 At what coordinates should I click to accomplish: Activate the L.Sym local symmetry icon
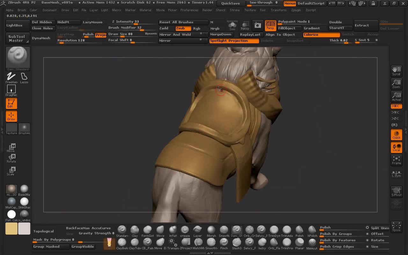coord(396,173)
